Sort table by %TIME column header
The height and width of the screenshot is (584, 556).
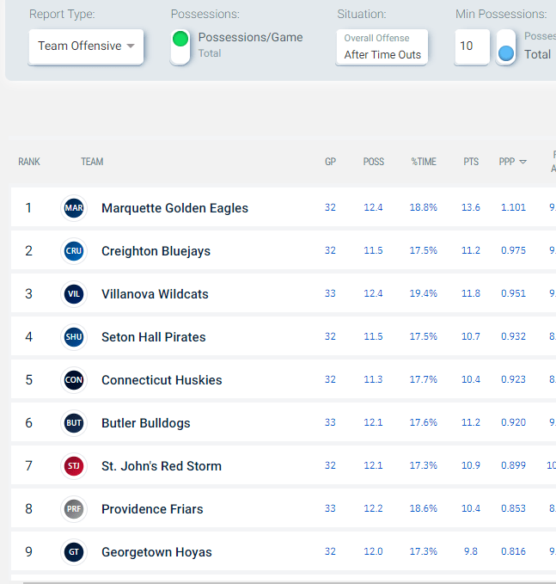click(x=424, y=162)
